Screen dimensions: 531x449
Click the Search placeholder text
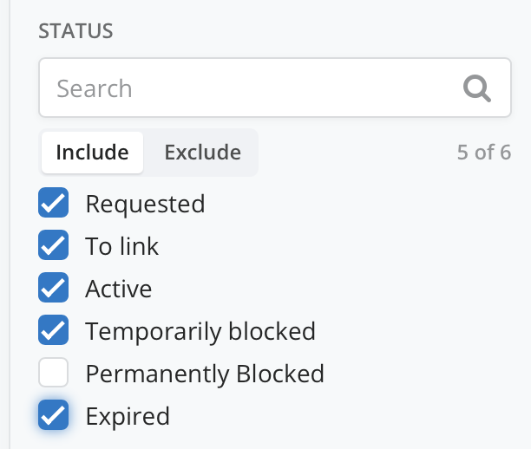[94, 88]
